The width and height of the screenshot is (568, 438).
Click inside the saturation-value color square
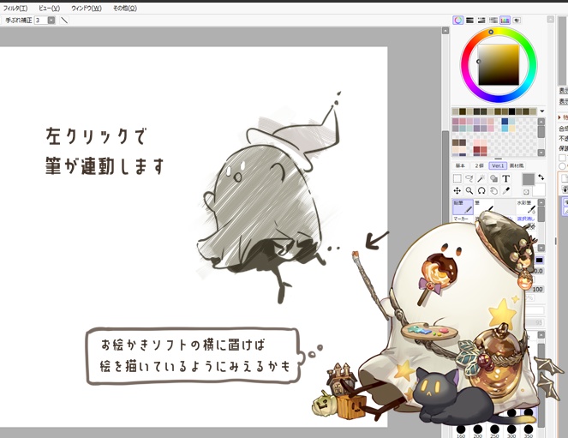click(x=498, y=65)
